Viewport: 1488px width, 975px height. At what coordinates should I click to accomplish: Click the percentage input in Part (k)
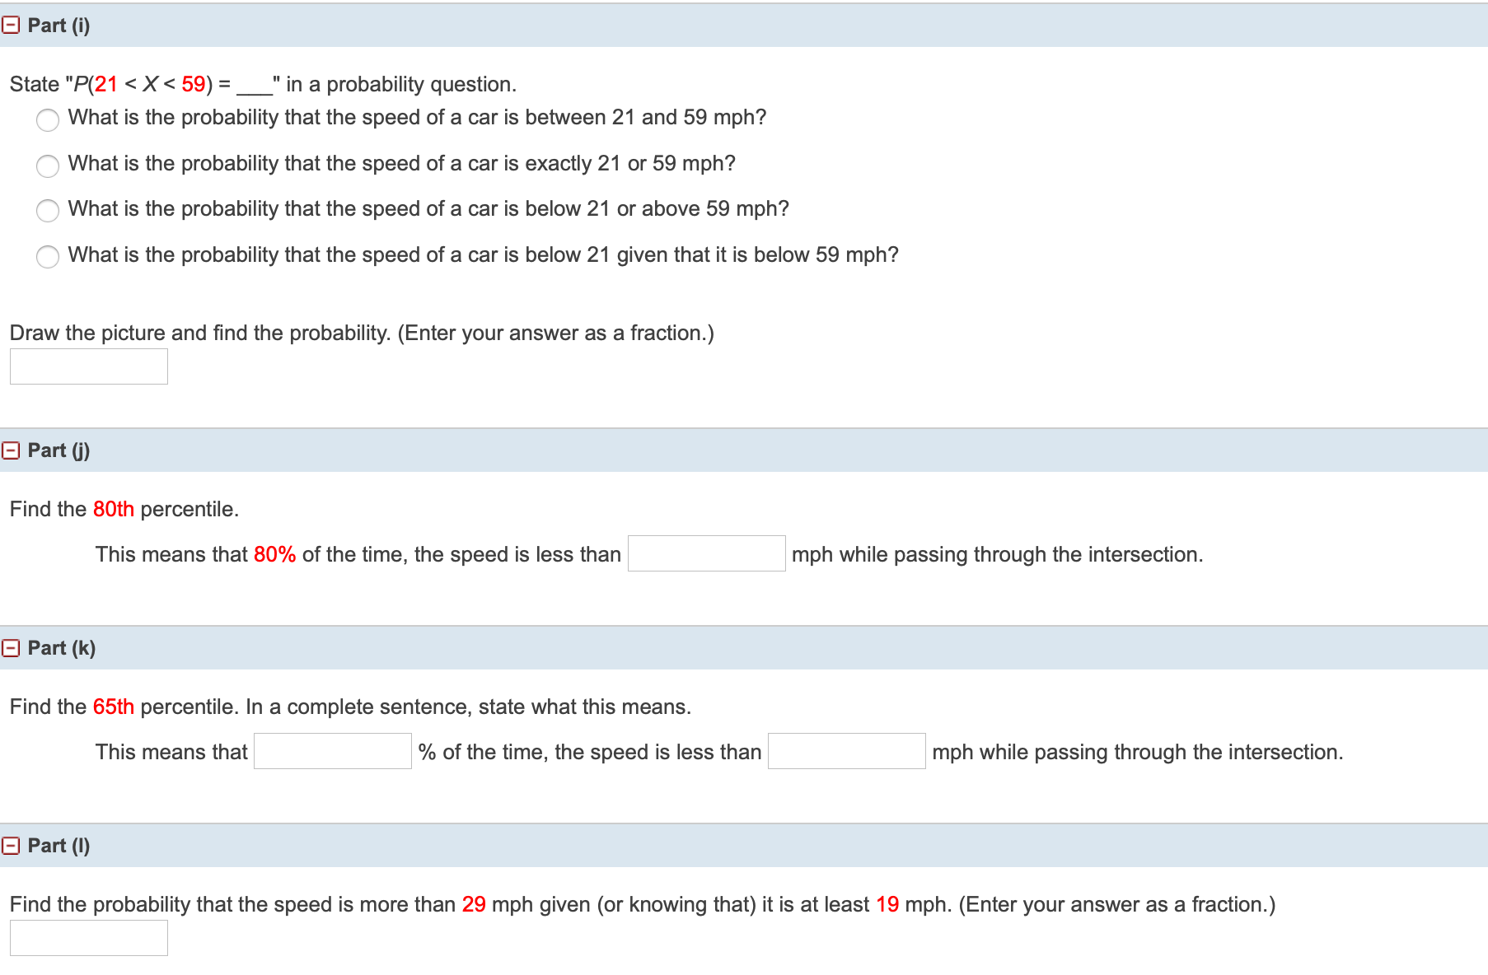332,751
